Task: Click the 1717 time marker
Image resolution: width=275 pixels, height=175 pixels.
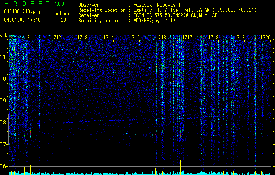Action: pos(187,38)
